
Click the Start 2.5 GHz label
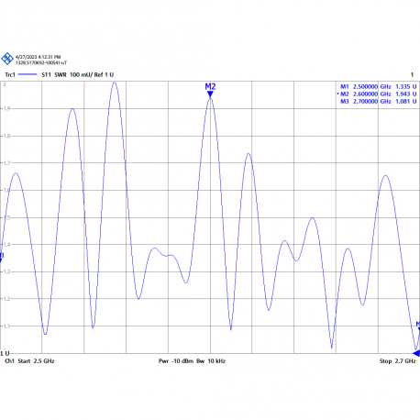click(36, 361)
